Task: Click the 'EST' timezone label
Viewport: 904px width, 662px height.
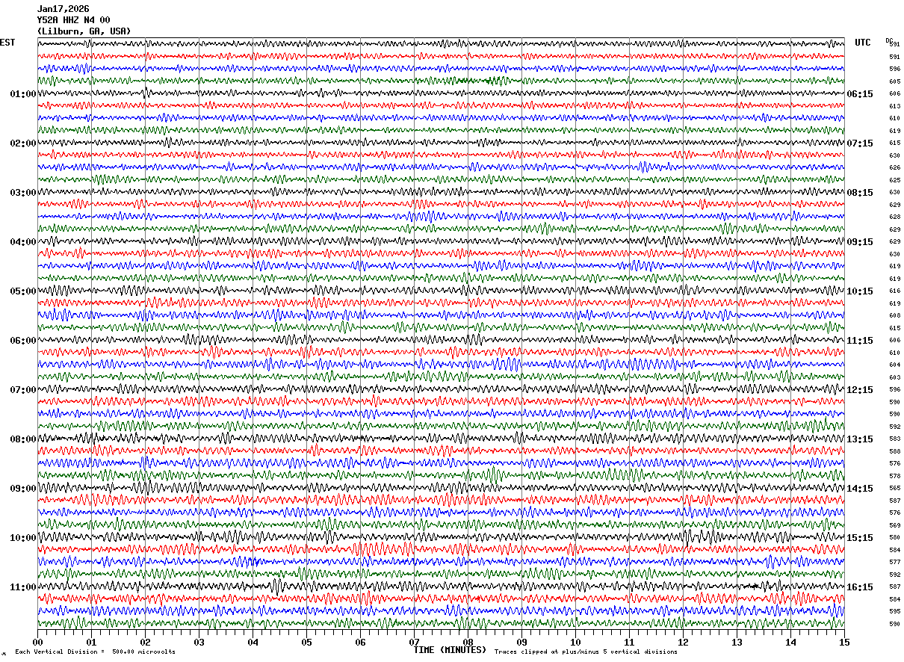Action: pos(7,43)
